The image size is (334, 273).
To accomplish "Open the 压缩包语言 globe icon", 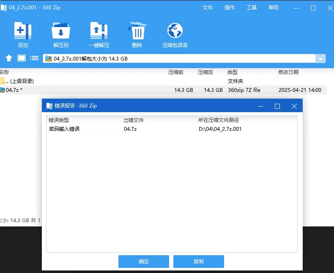I will (175, 31).
